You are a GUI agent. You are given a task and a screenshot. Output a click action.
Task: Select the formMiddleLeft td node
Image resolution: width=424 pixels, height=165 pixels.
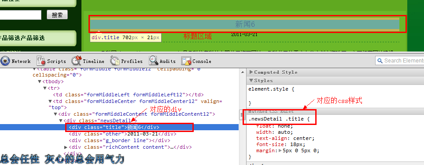[128, 95]
